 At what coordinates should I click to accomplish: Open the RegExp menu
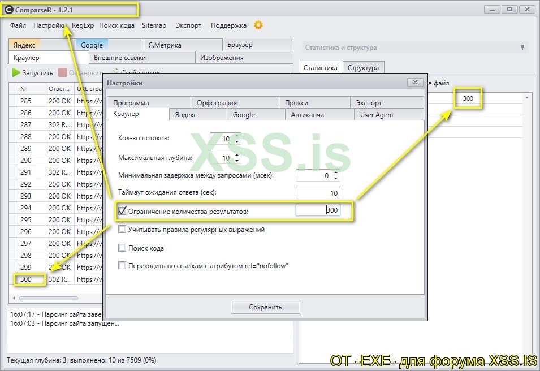pos(83,25)
